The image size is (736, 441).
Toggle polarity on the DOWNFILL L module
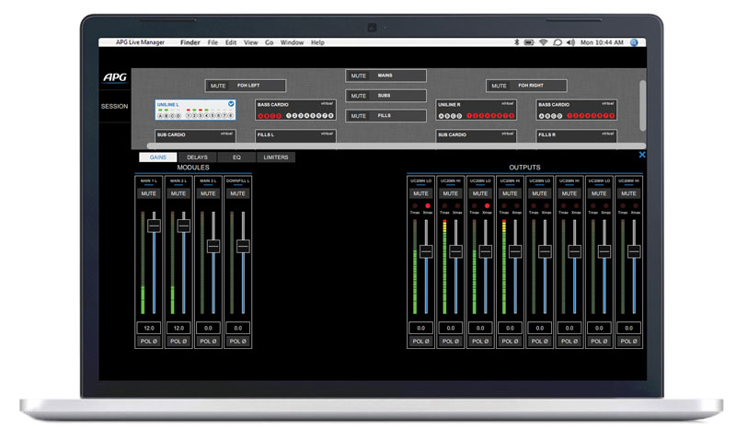(237, 341)
